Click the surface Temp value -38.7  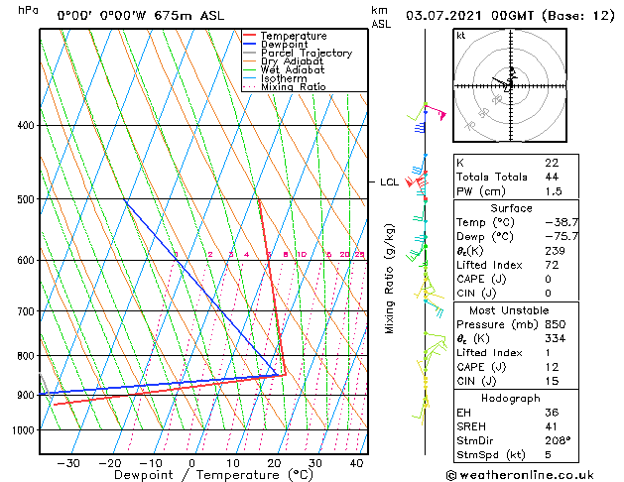coord(562,222)
